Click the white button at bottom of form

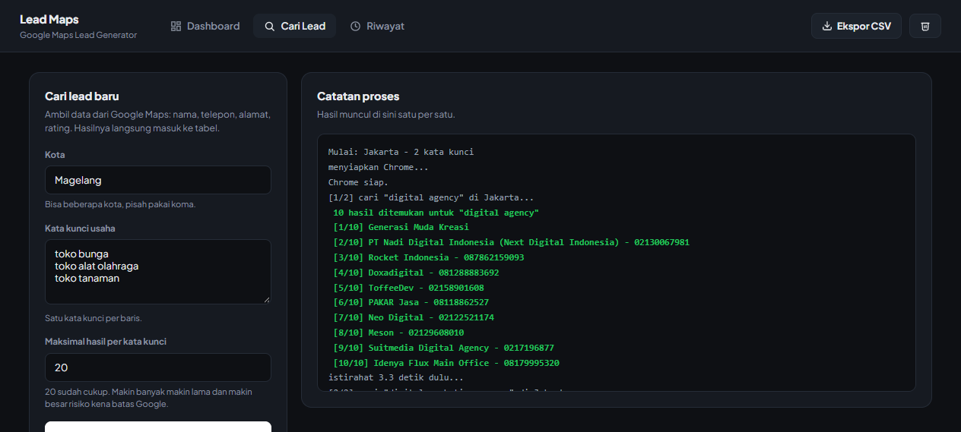pos(158,427)
